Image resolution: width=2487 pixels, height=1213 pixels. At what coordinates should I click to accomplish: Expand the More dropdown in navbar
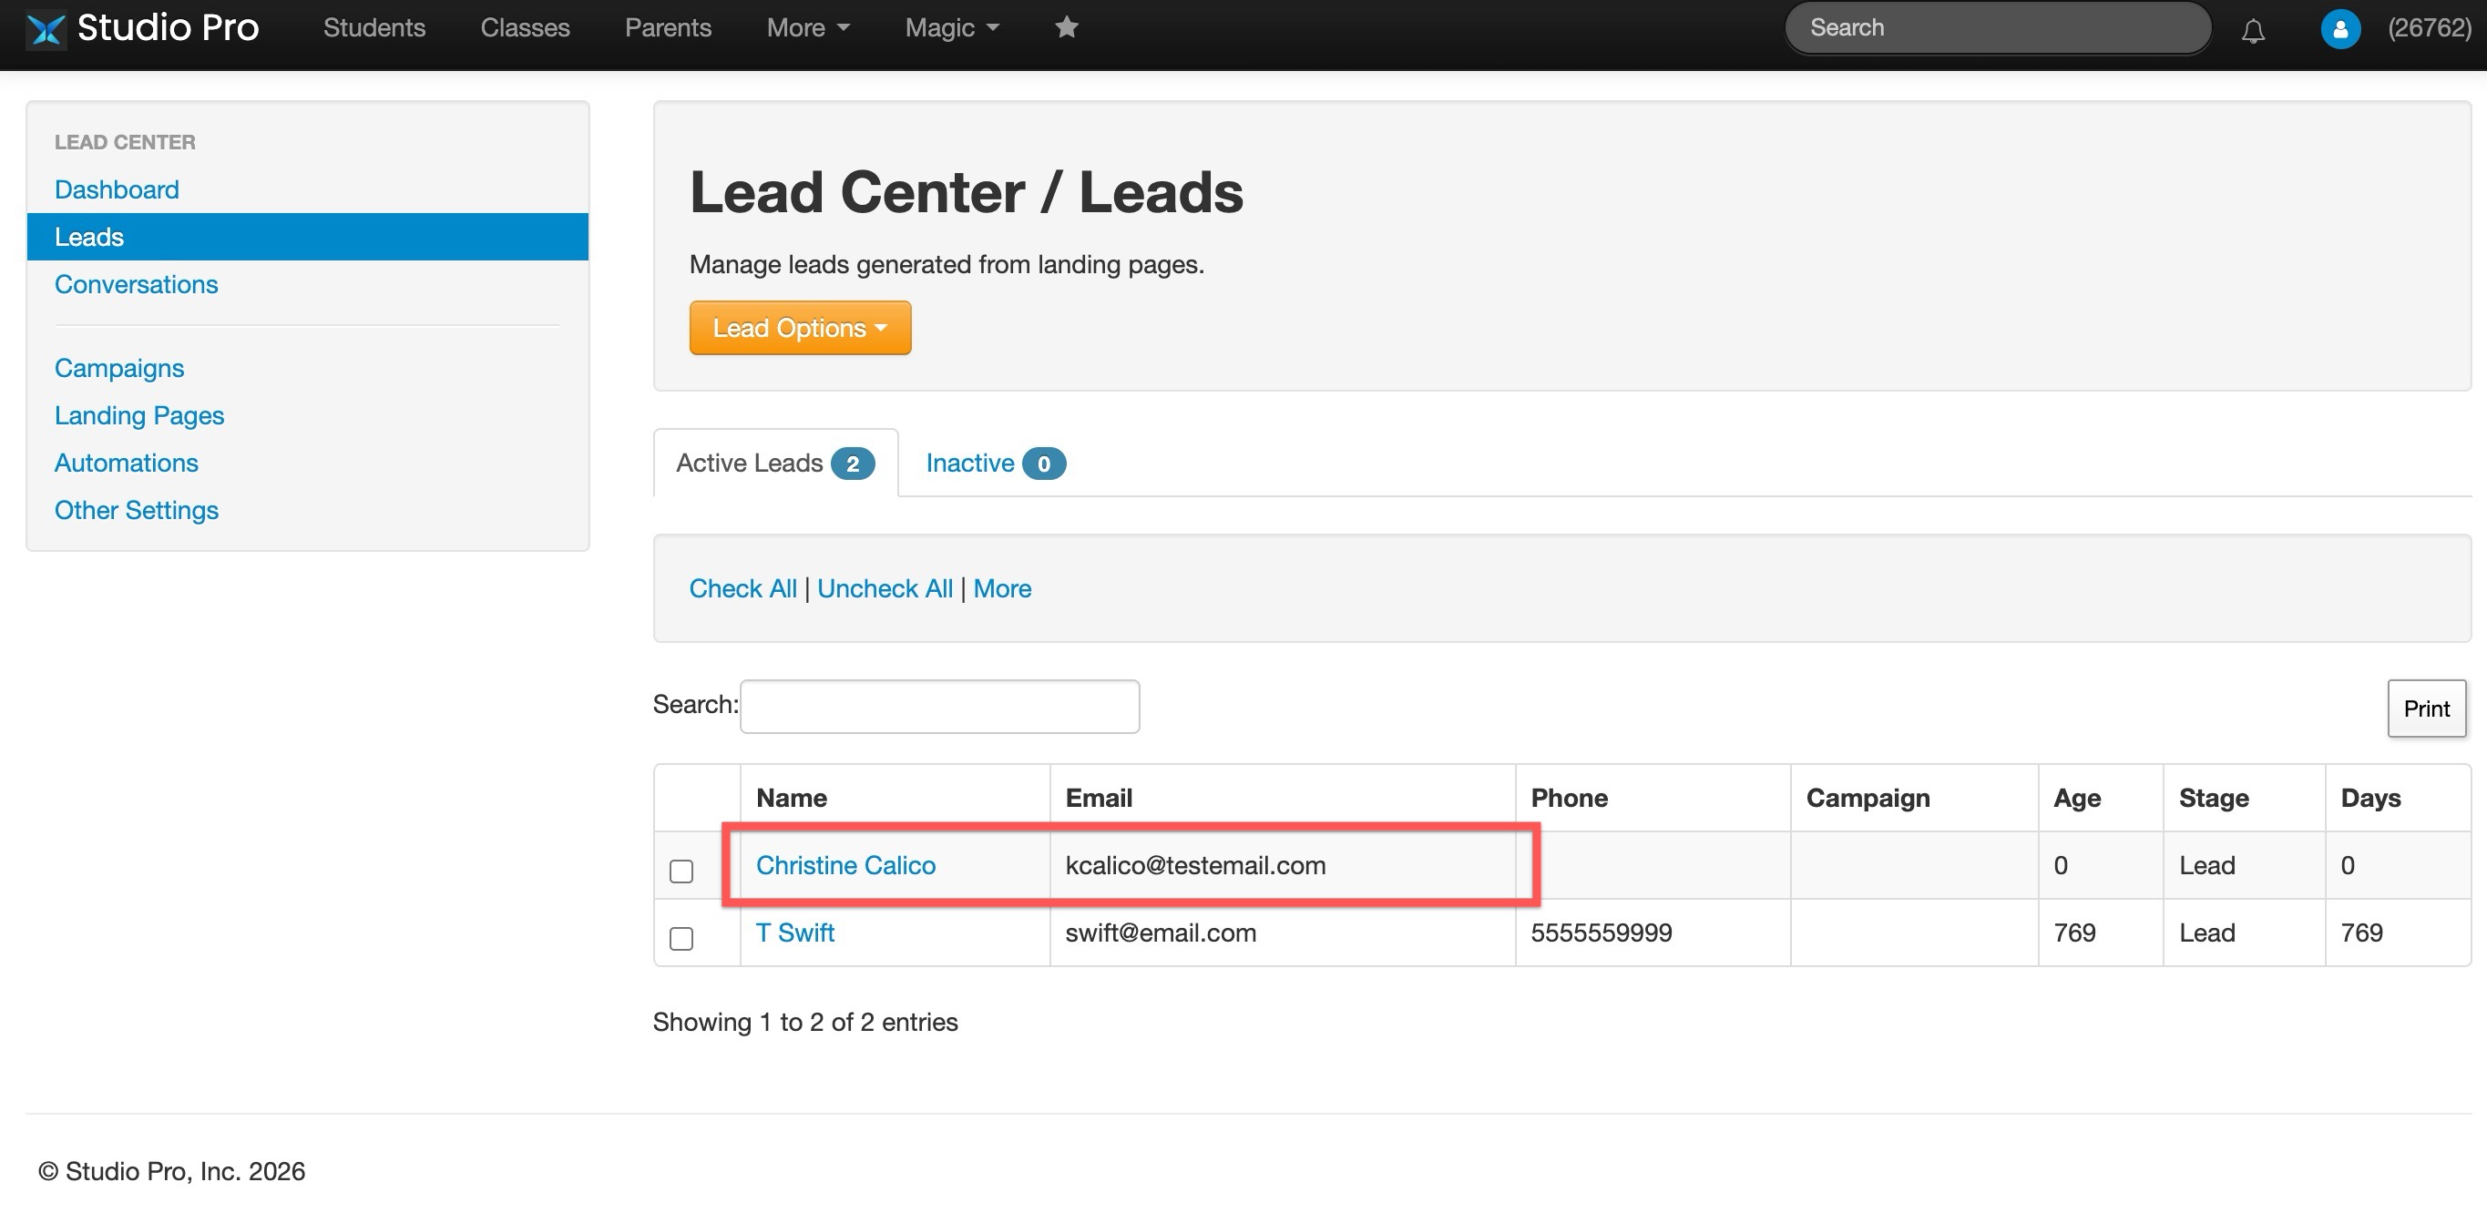(x=807, y=28)
